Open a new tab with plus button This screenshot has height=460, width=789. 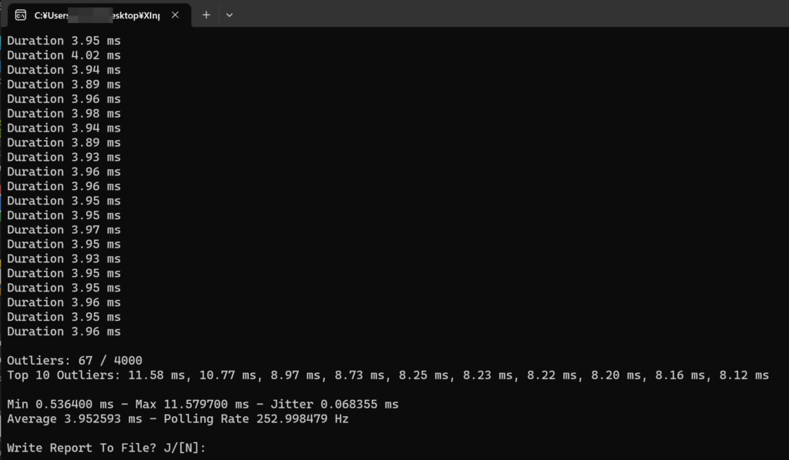click(206, 15)
